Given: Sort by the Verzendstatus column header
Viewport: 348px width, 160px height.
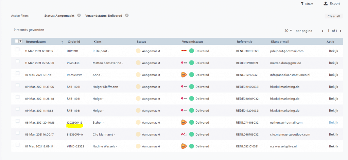Looking at the screenshot, I should click(x=192, y=42).
